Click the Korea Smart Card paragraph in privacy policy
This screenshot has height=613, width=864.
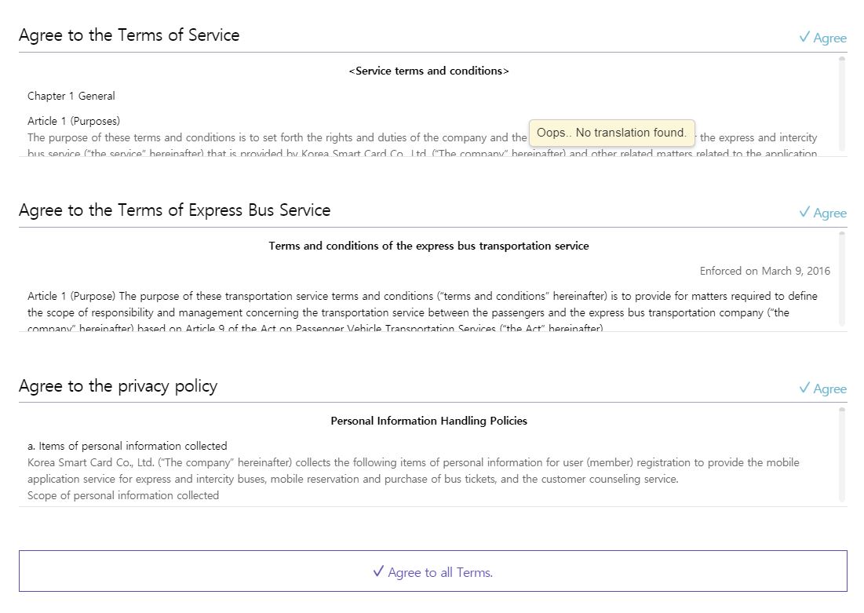click(x=413, y=471)
